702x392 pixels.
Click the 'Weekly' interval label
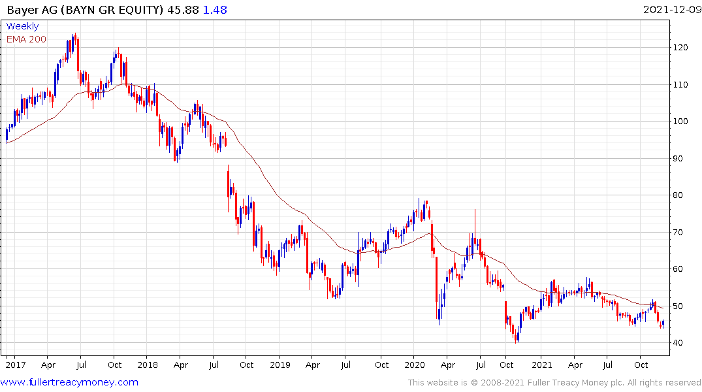[x=22, y=26]
